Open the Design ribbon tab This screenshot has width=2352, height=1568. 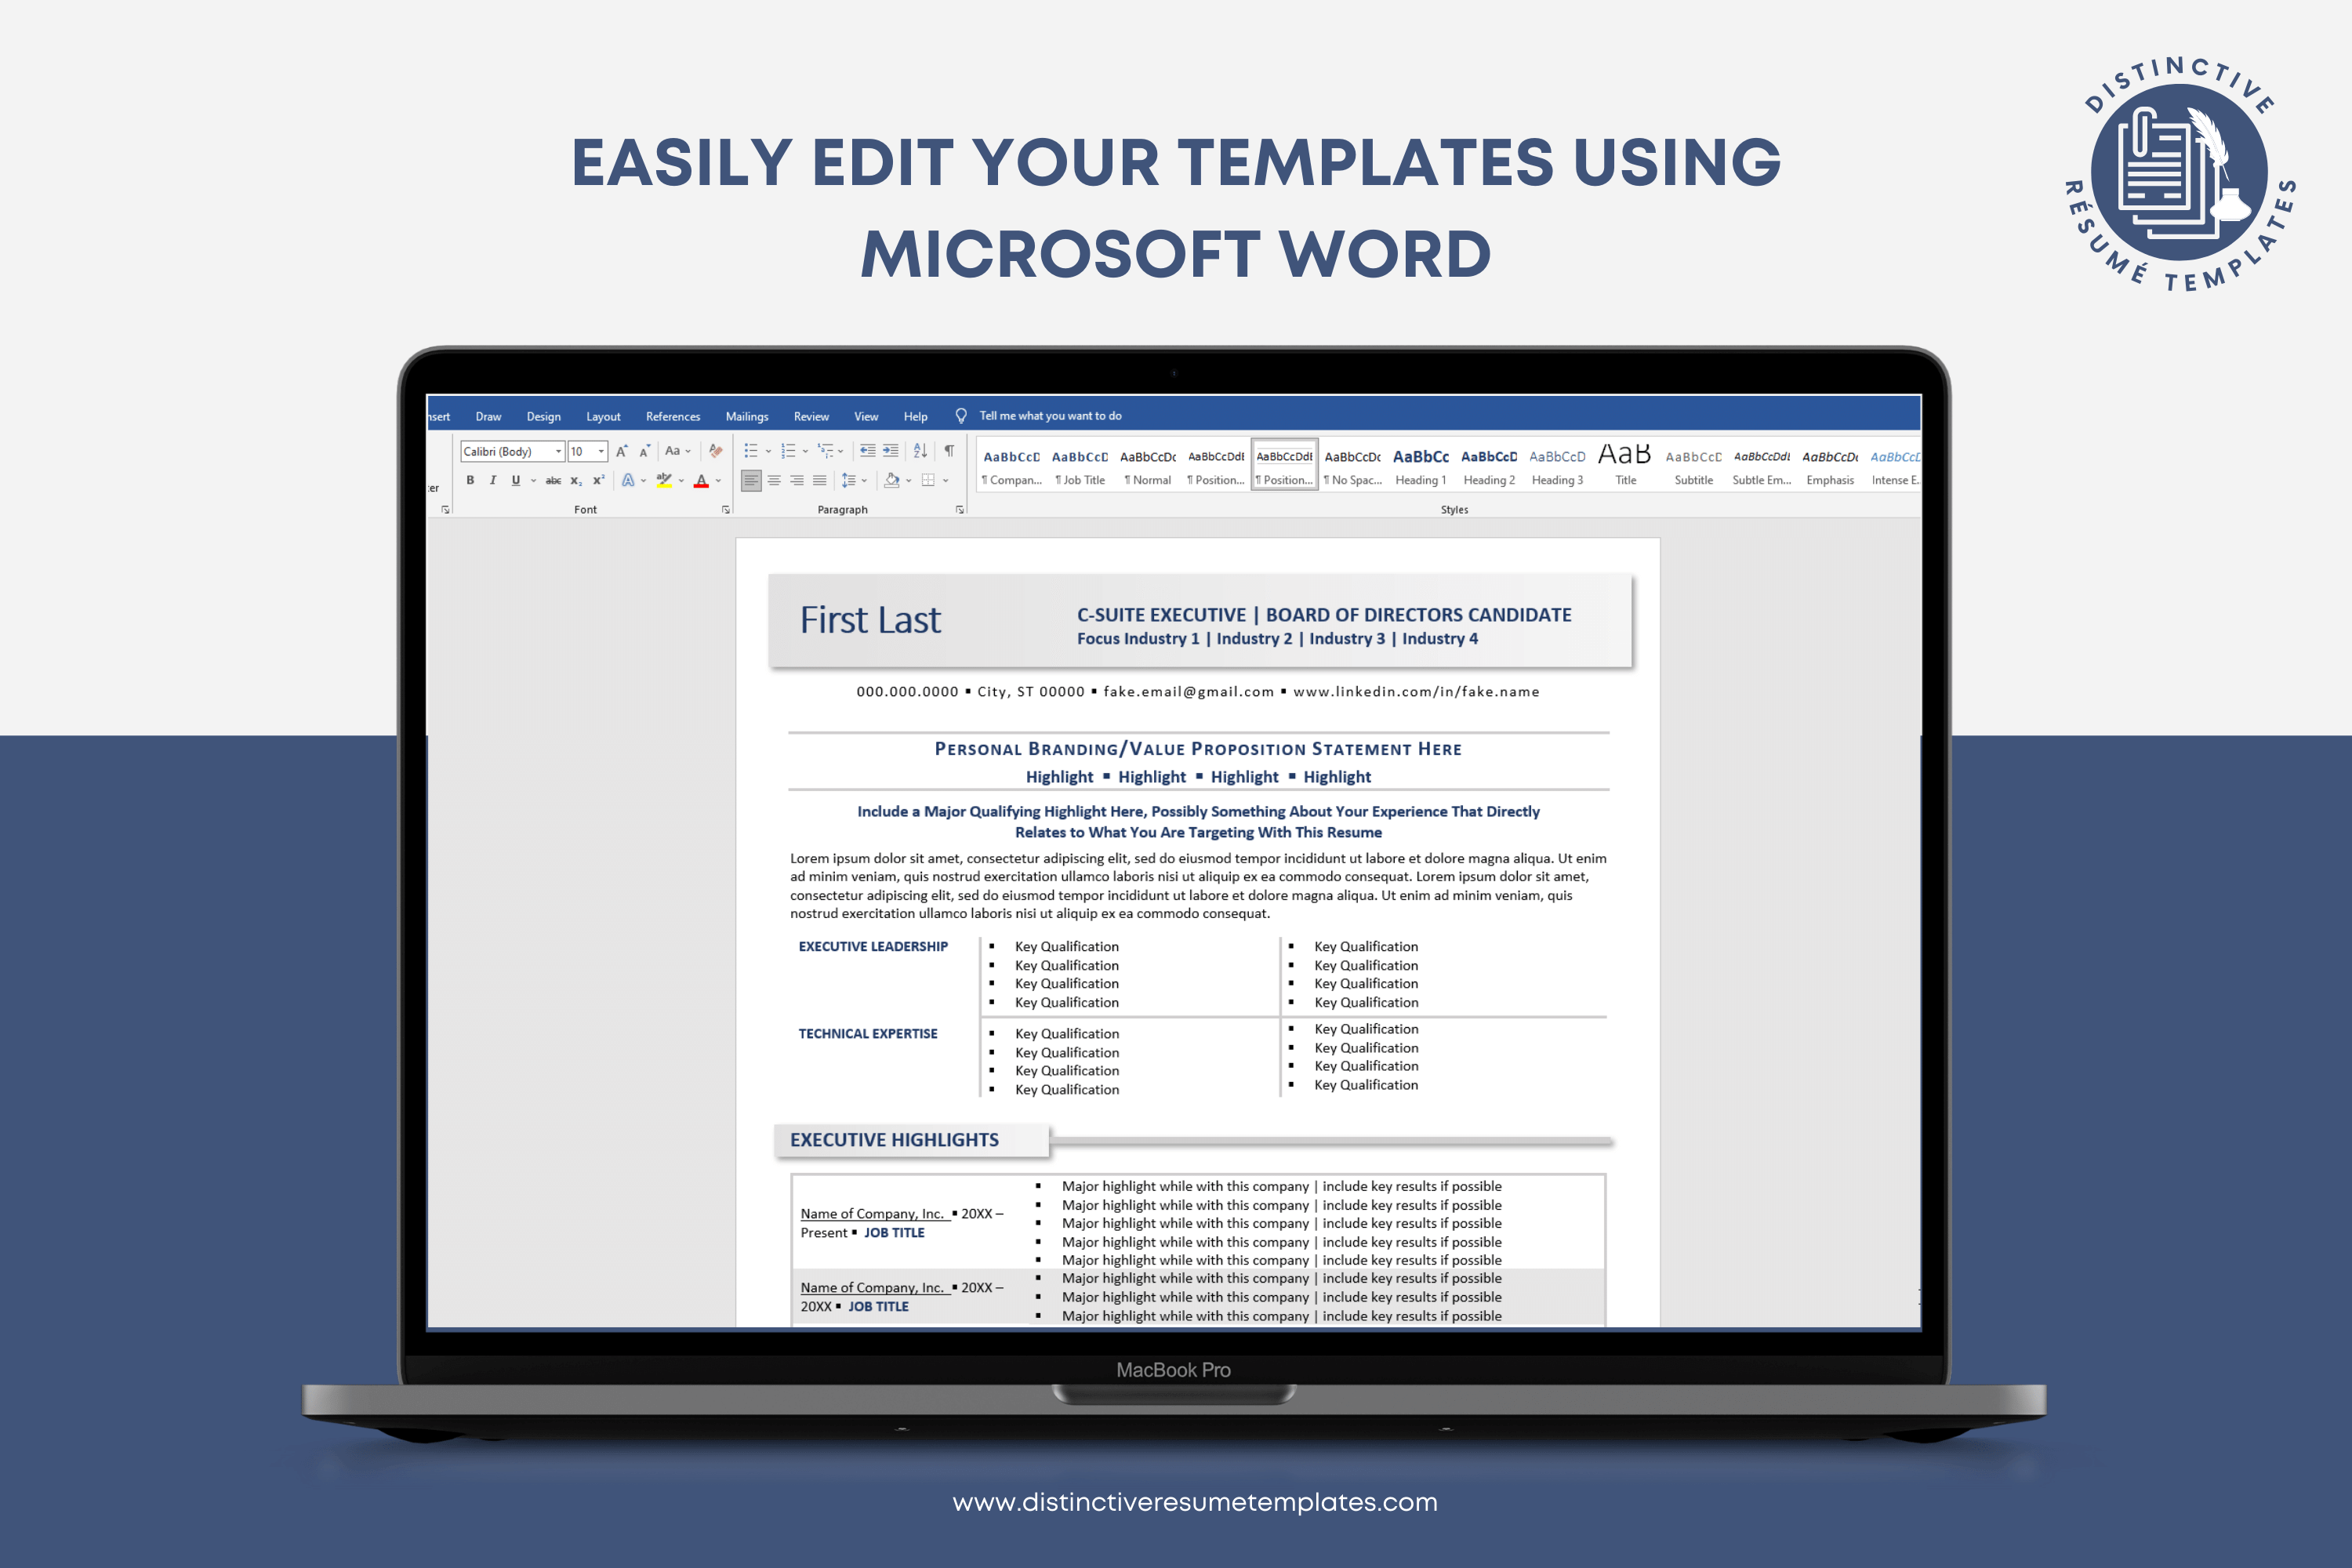coord(543,417)
